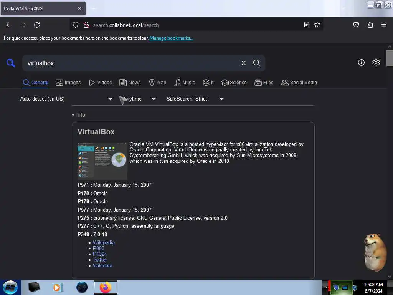Click the SearXNG magnifier logo
The image size is (393, 295).
11,63
